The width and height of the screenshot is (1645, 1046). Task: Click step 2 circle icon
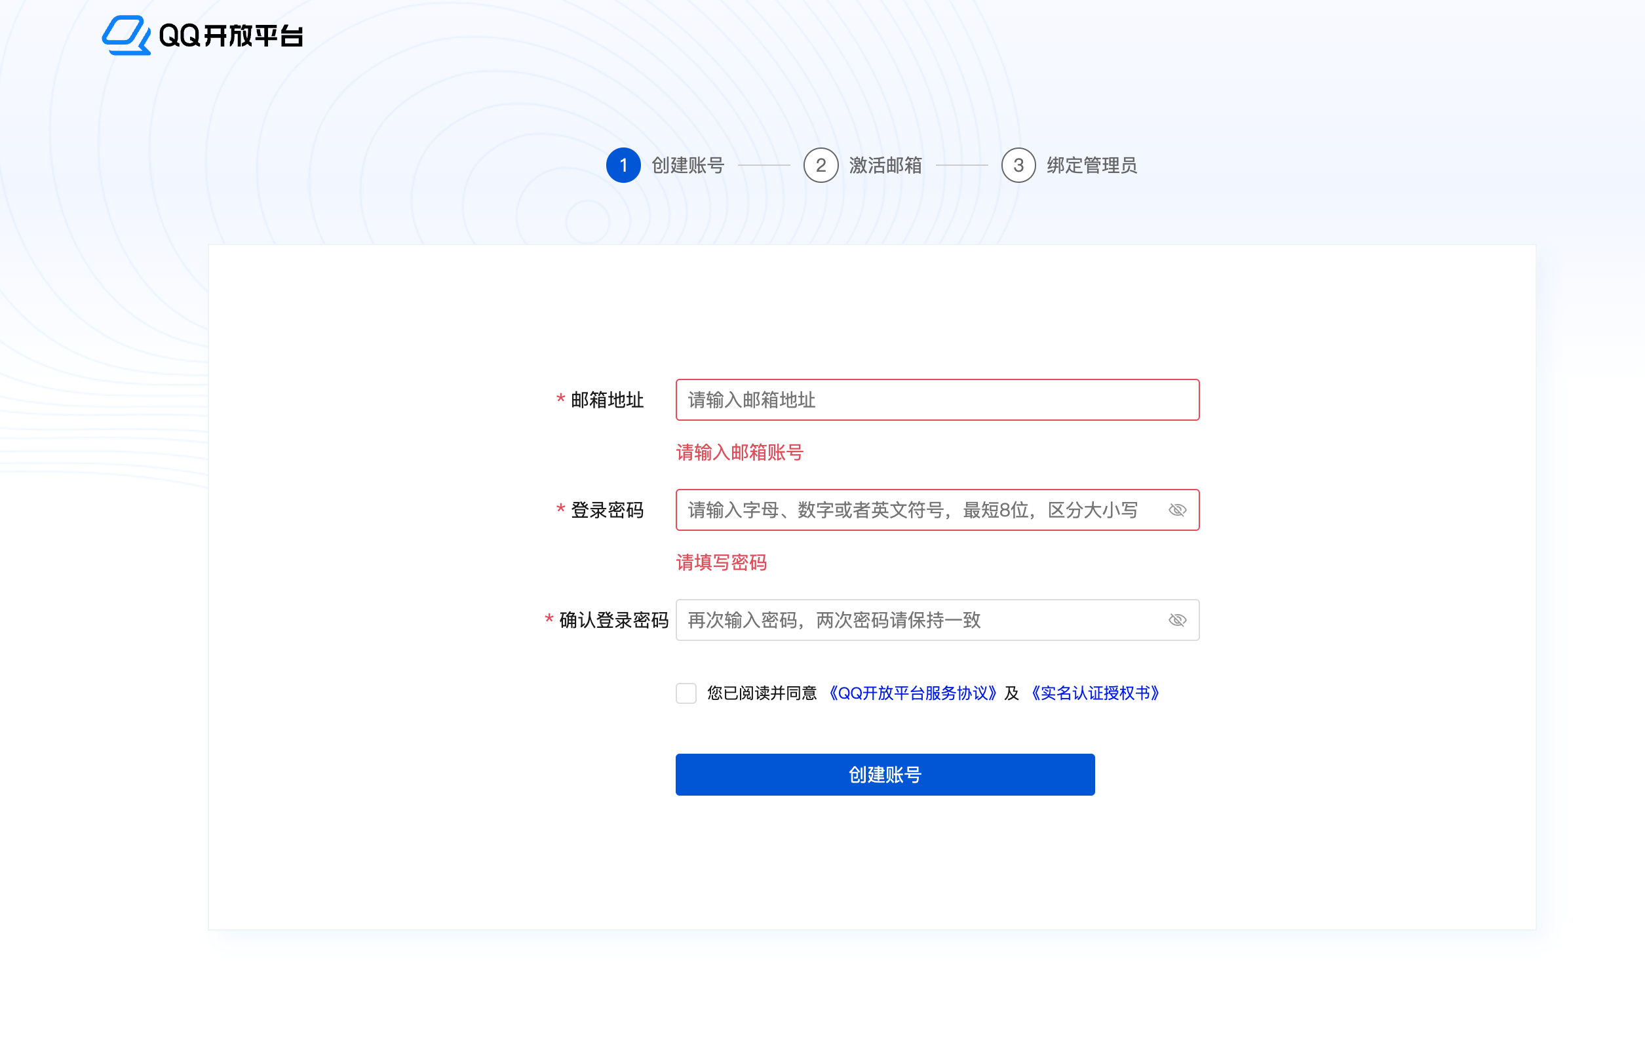tap(821, 165)
